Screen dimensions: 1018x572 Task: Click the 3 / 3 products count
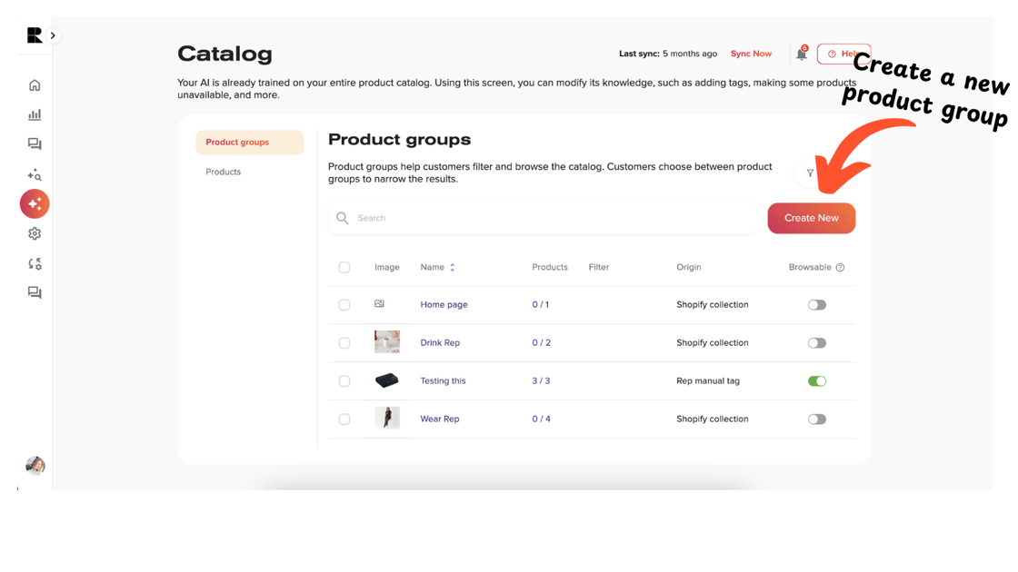541,380
